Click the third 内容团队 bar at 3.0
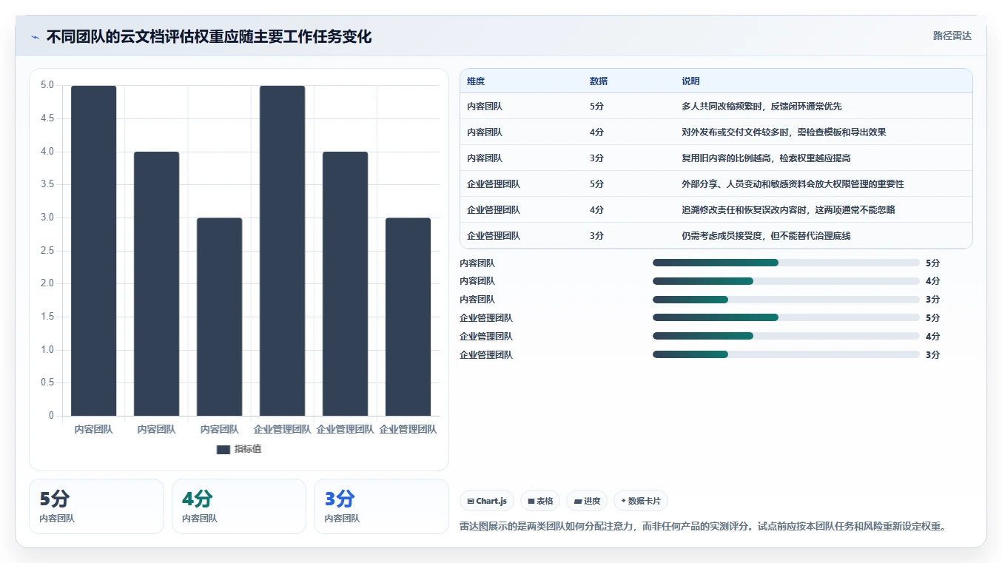 click(219, 317)
